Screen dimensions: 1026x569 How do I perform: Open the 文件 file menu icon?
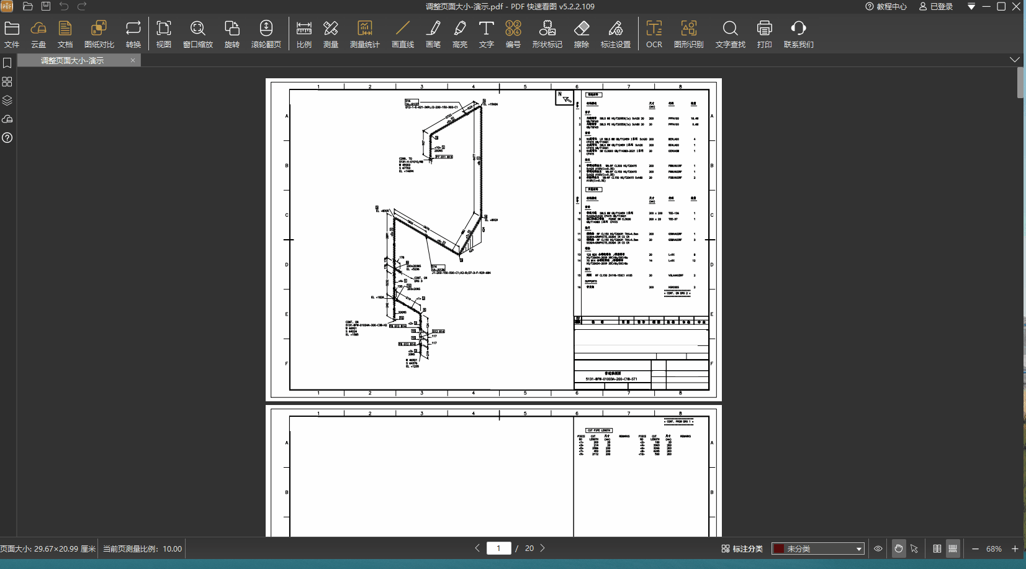pyautogui.click(x=12, y=34)
